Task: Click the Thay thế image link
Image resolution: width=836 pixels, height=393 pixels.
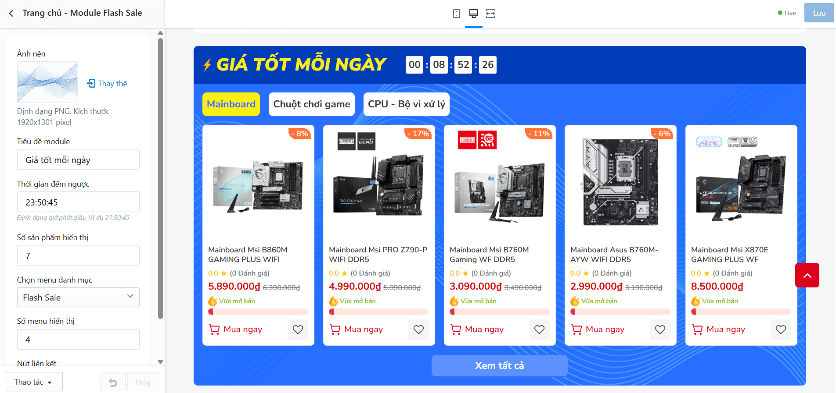Action: (112, 84)
